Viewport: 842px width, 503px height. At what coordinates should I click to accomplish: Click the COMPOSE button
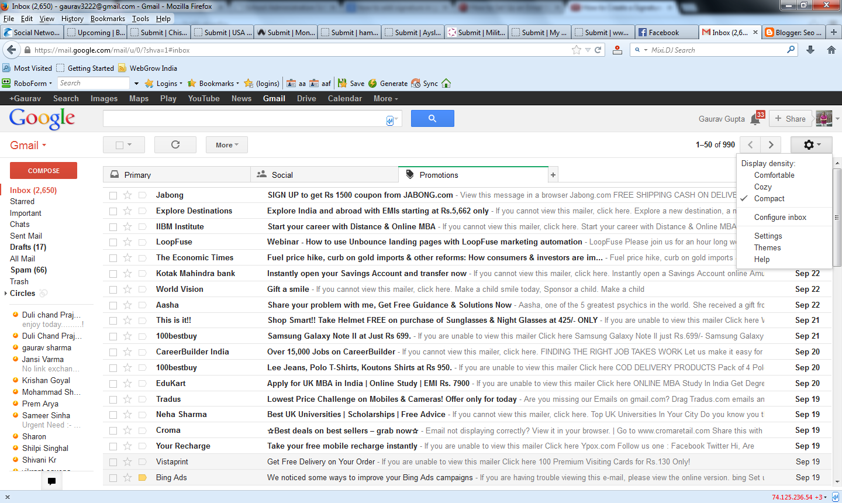point(43,170)
